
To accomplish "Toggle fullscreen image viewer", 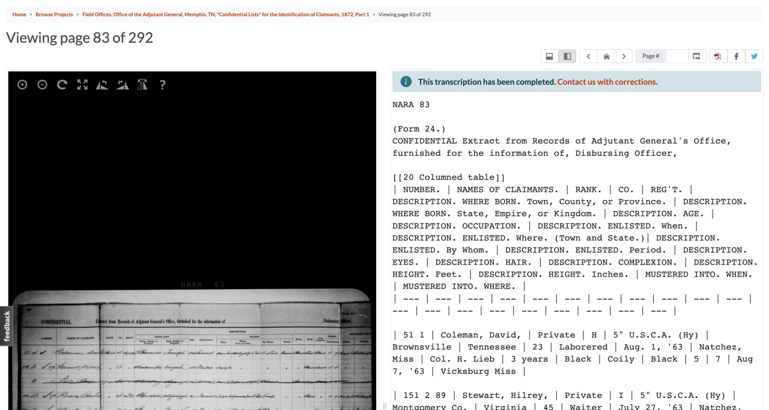I will 82,85.
